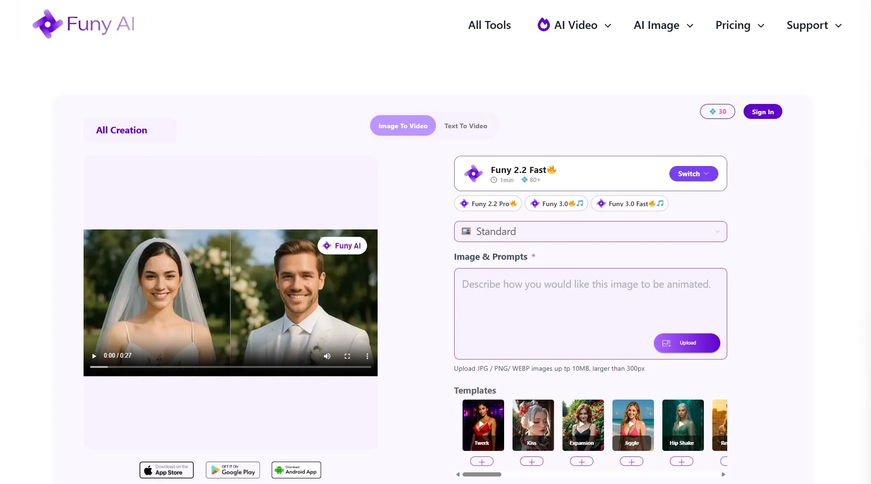871x484 pixels.
Task: Select the Twerk template thumbnail
Action: coord(483,425)
